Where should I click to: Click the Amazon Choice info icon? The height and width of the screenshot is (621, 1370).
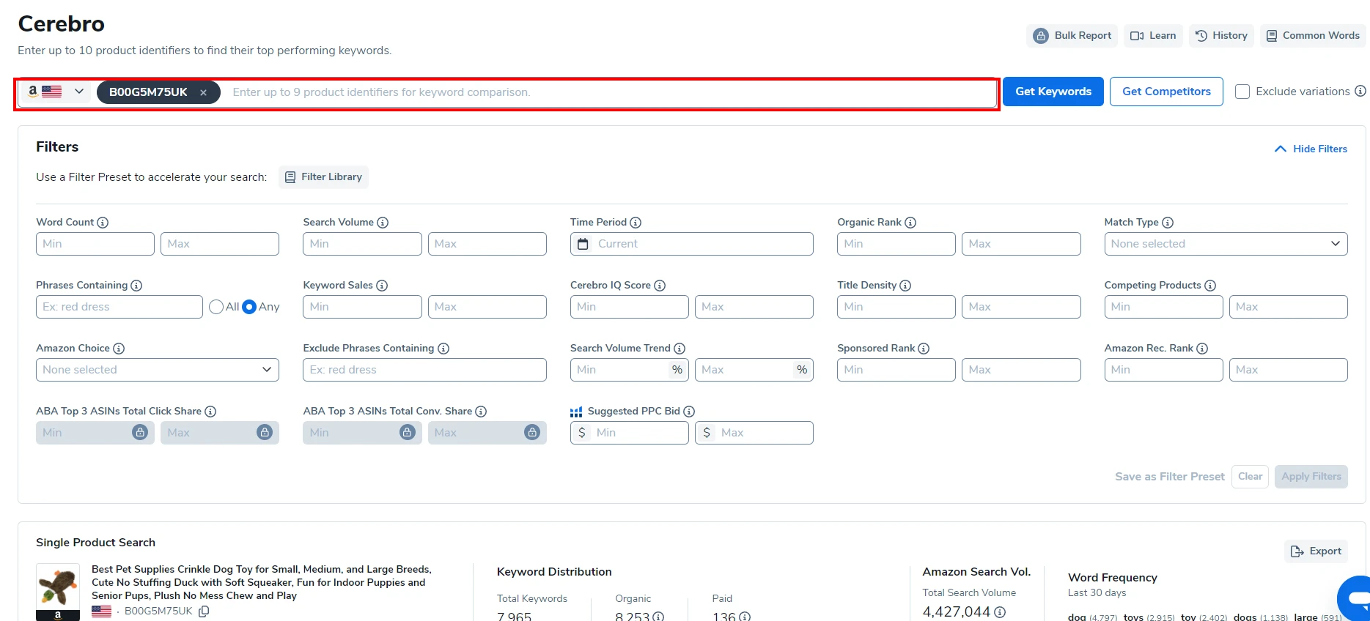point(119,349)
